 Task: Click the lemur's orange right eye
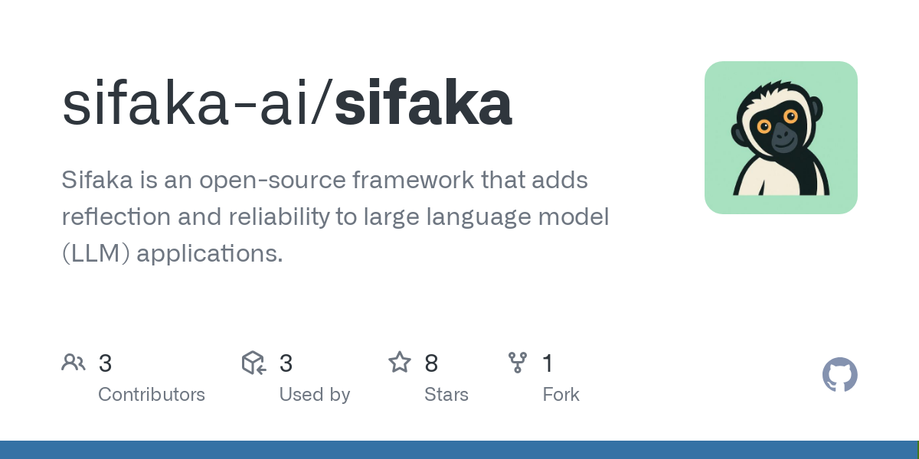tap(791, 116)
